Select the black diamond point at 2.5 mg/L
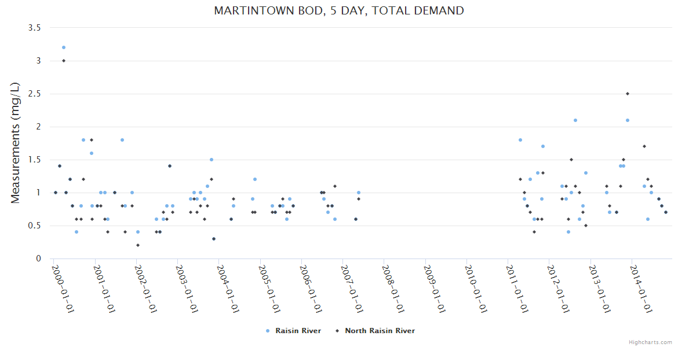The width and height of the screenshot is (678, 347). pos(628,94)
